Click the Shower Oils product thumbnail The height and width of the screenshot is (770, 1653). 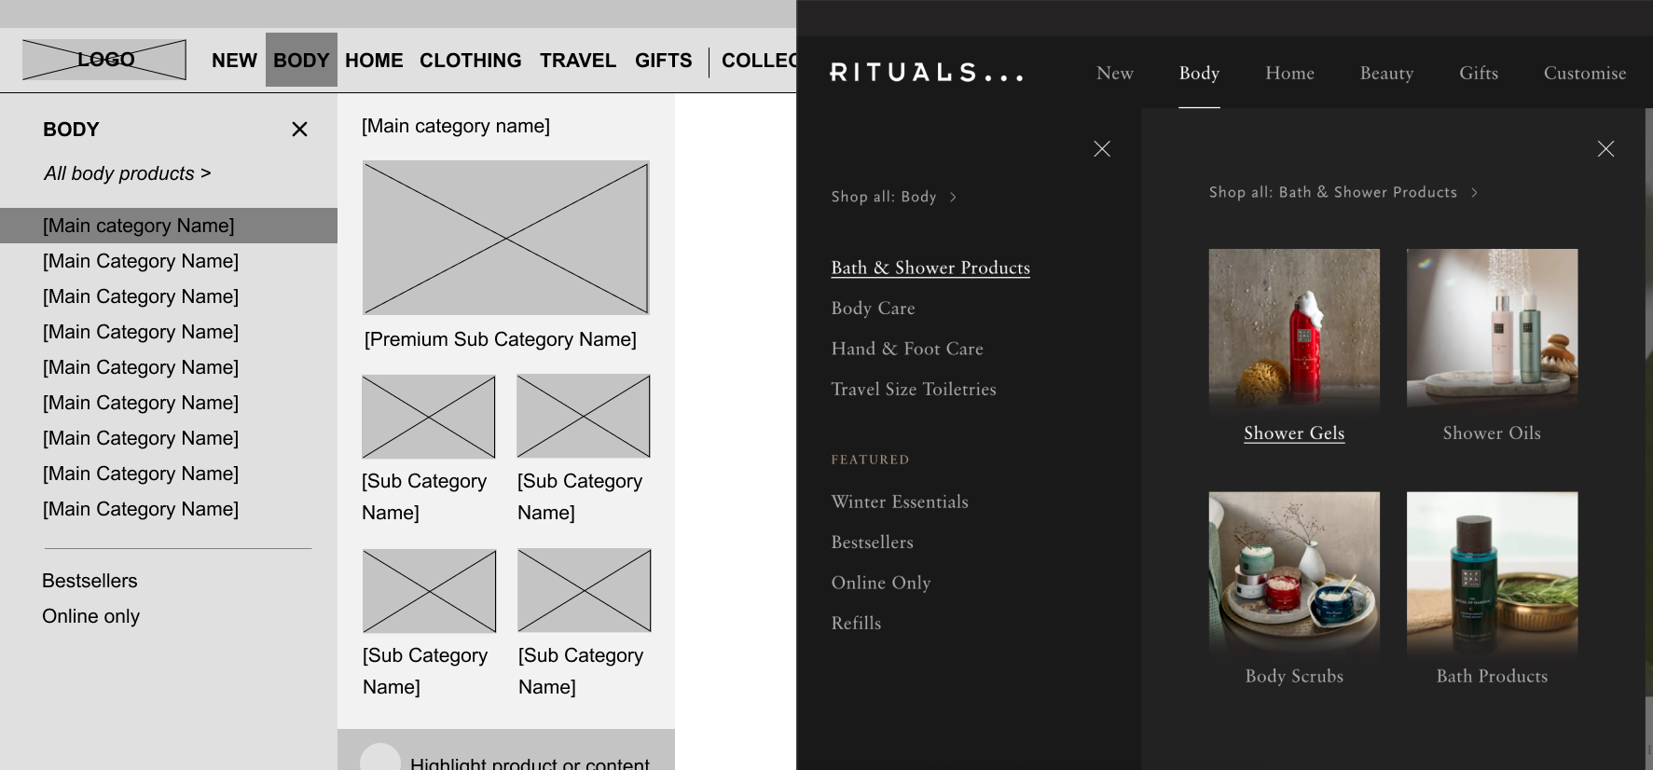point(1492,328)
